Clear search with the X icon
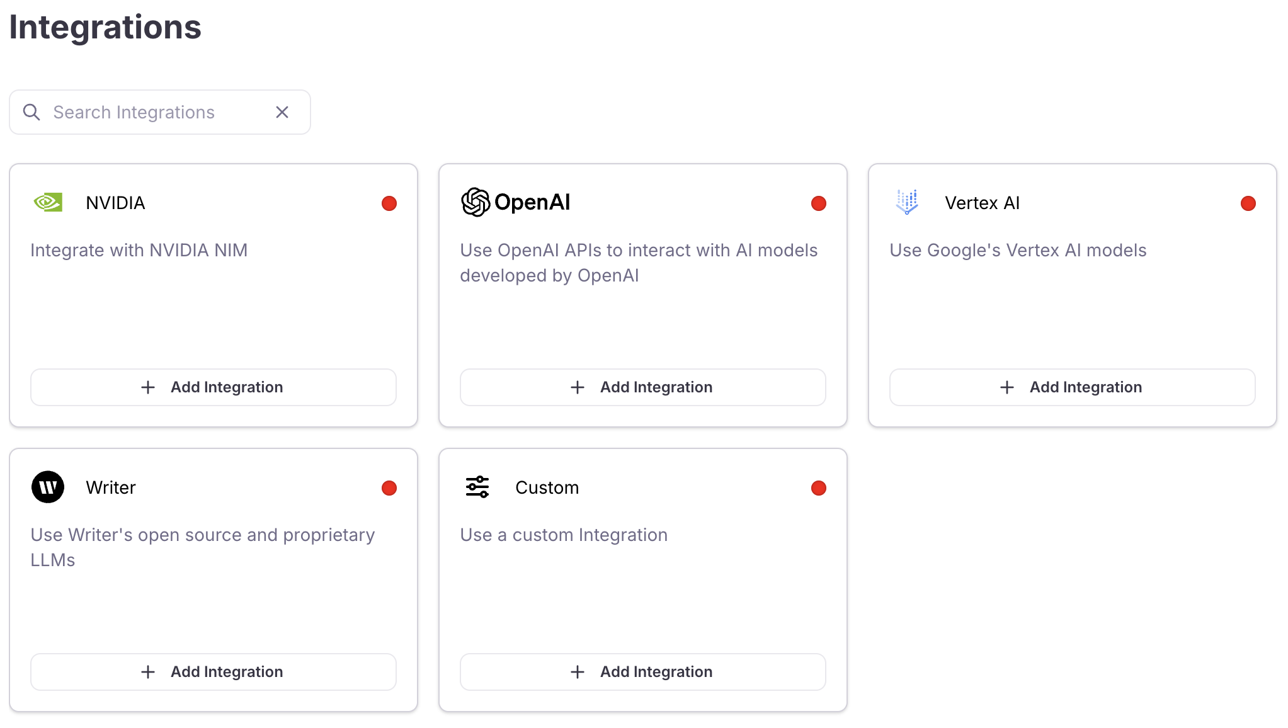This screenshot has height=728, width=1288. (282, 112)
